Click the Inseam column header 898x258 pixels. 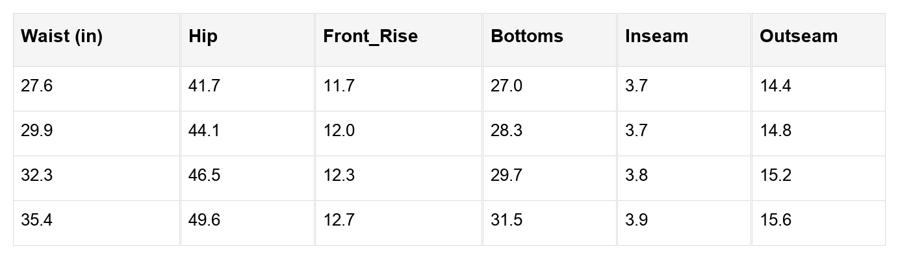pyautogui.click(x=684, y=40)
